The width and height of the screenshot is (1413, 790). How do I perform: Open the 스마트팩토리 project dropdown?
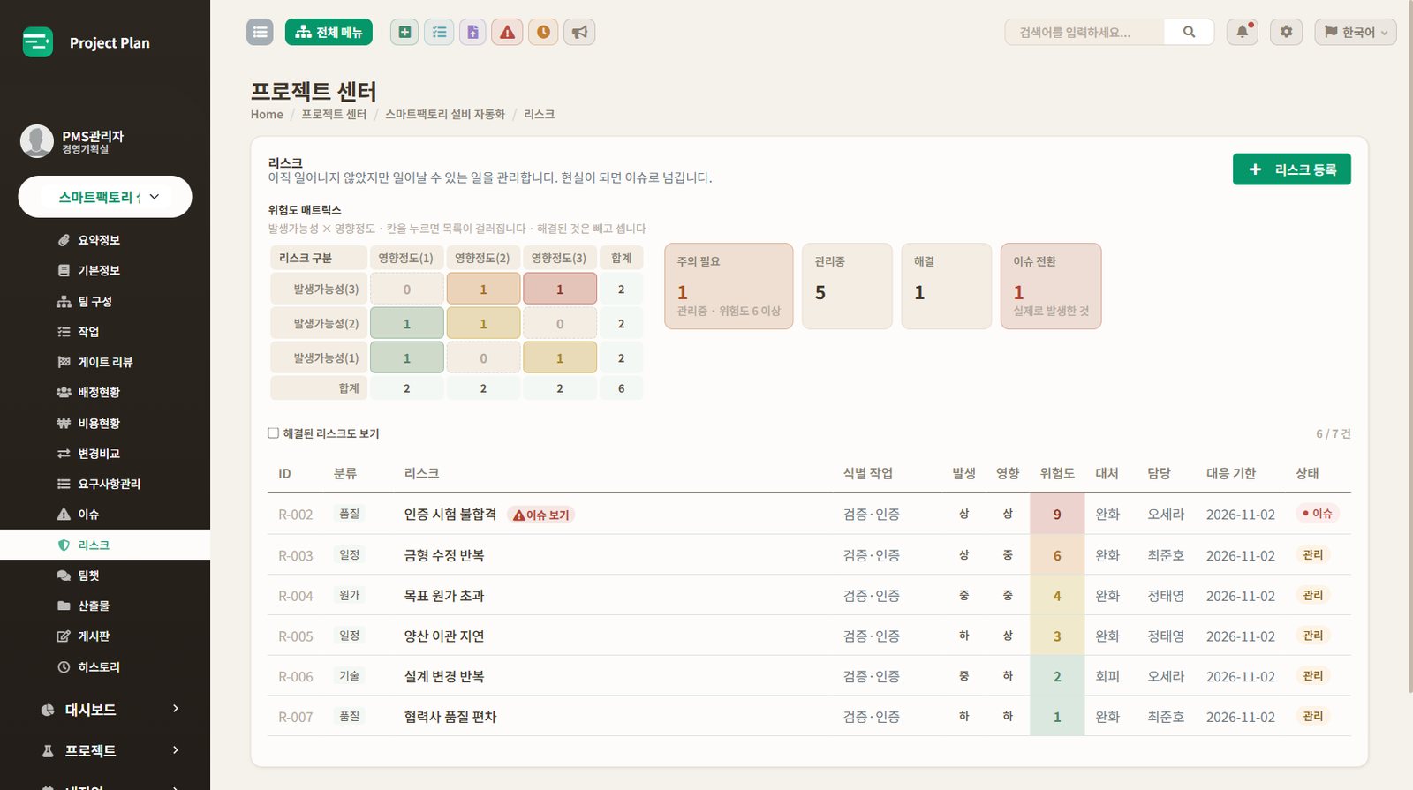[x=105, y=197]
